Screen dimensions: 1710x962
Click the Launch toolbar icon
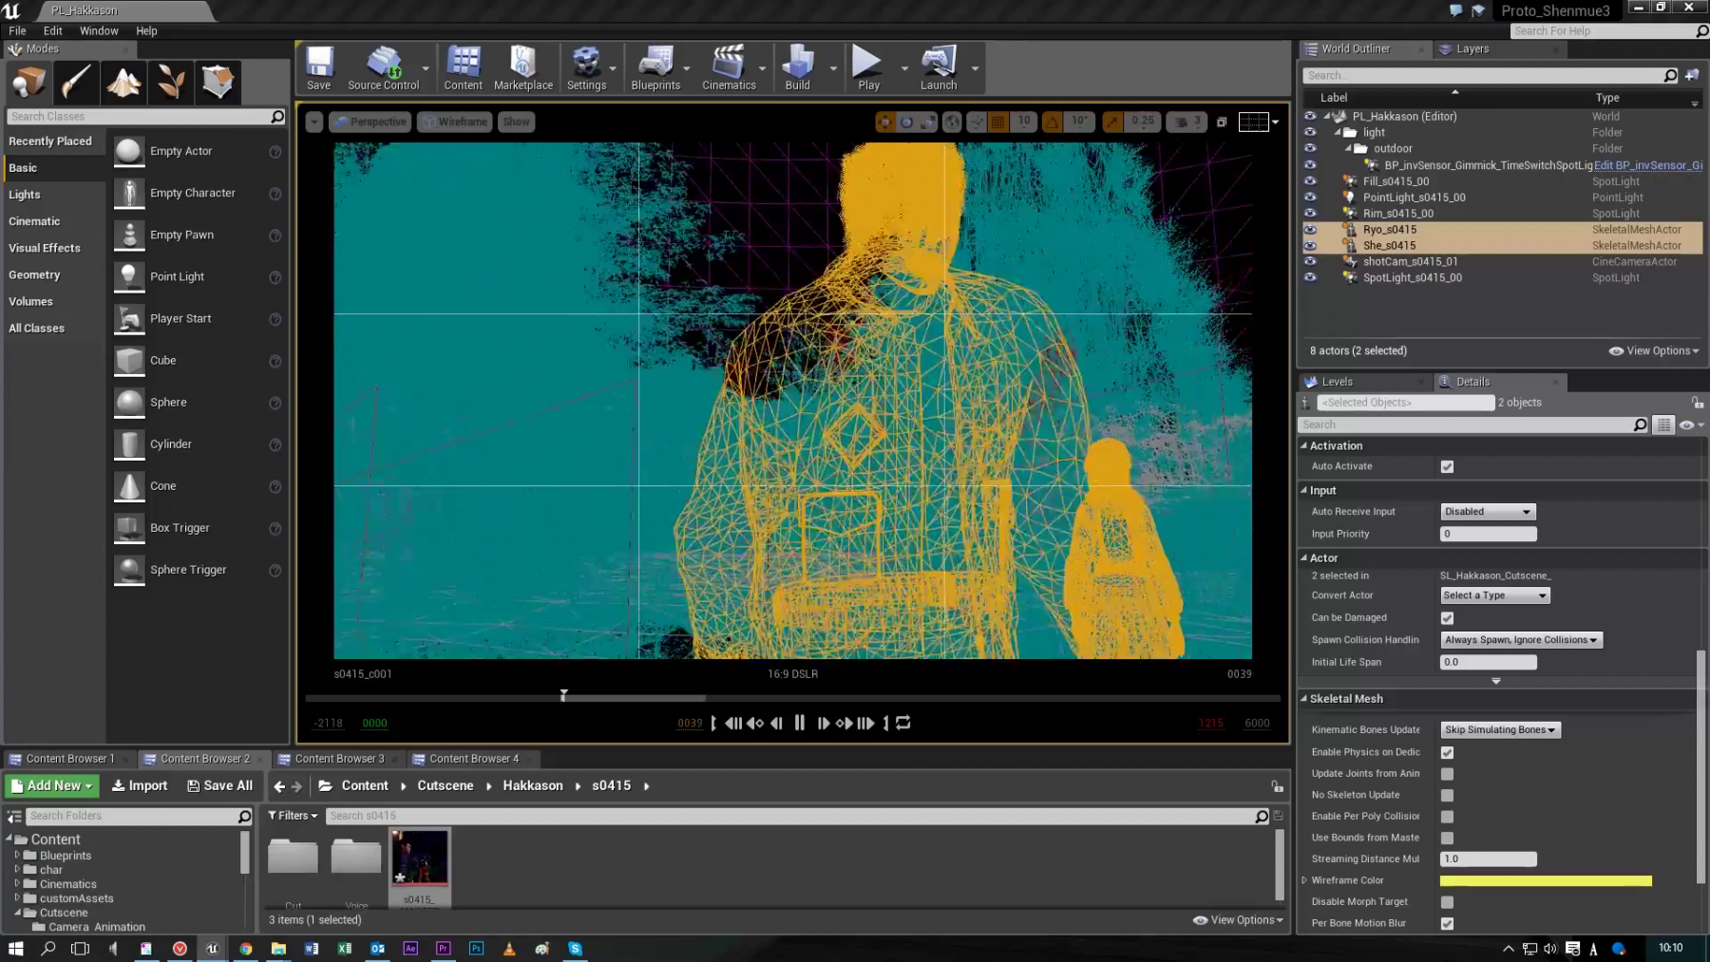coord(939,68)
